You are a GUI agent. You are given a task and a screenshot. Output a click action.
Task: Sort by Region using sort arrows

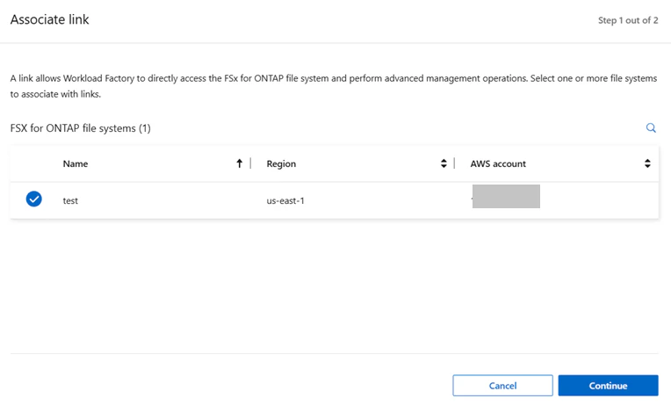444,163
